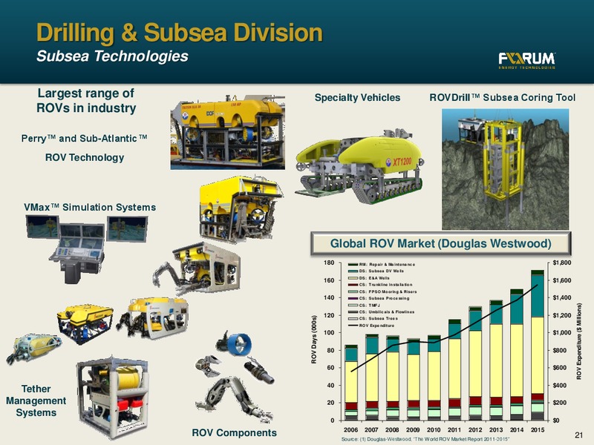
Task: Click the 2015 bar in the chart
Action: point(537,345)
